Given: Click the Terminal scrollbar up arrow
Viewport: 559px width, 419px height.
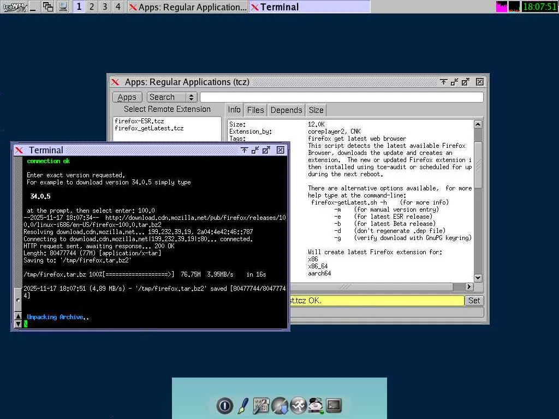Looking at the screenshot, I should click(x=18, y=316).
